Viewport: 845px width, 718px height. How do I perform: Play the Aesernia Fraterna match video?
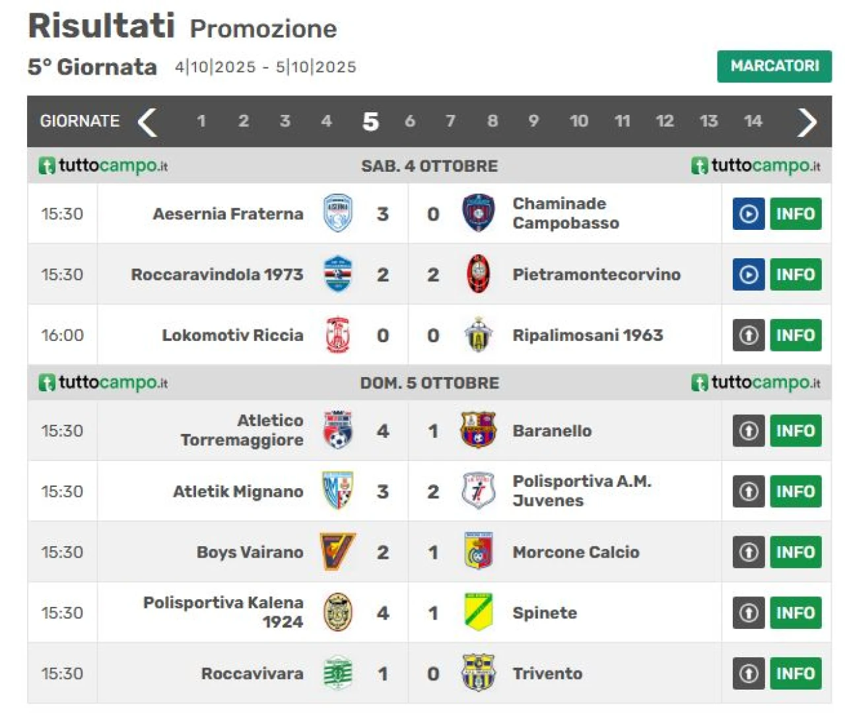point(748,213)
